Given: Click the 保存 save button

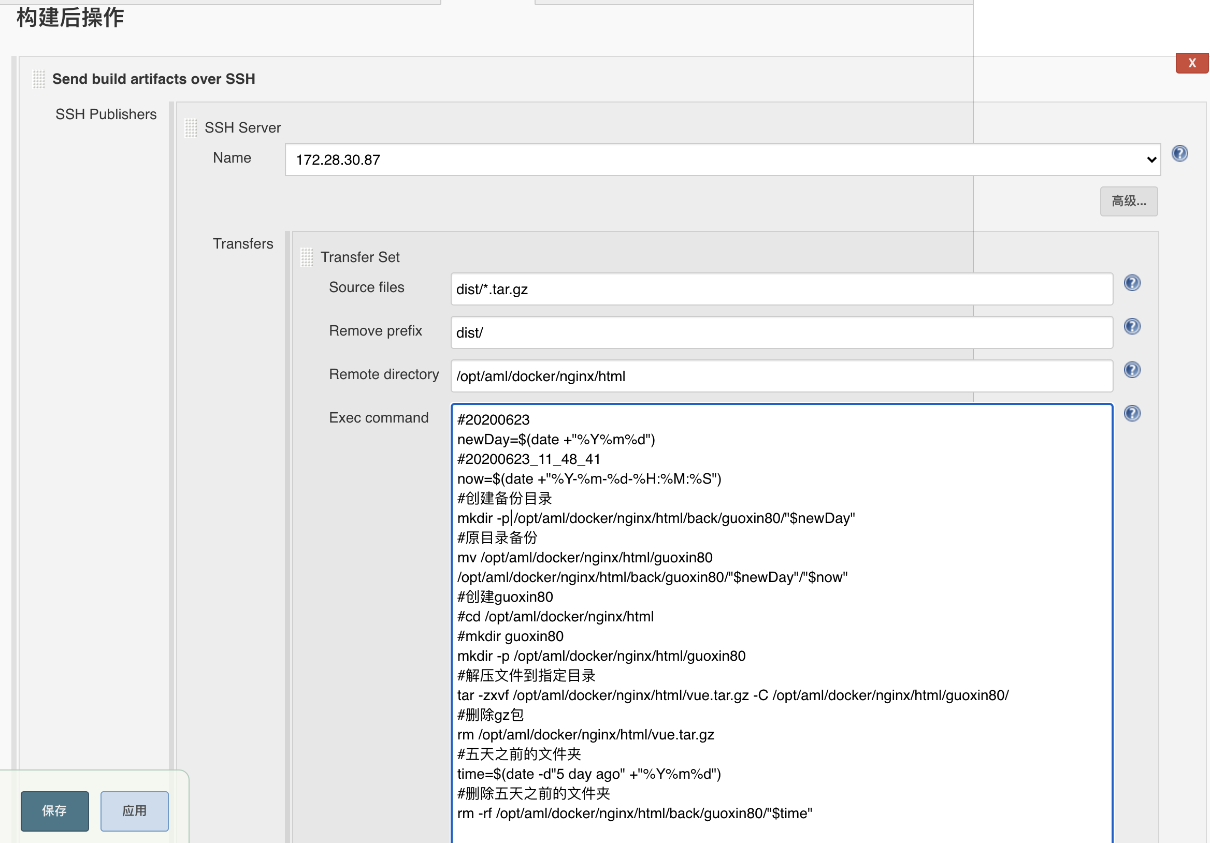Looking at the screenshot, I should point(55,810).
